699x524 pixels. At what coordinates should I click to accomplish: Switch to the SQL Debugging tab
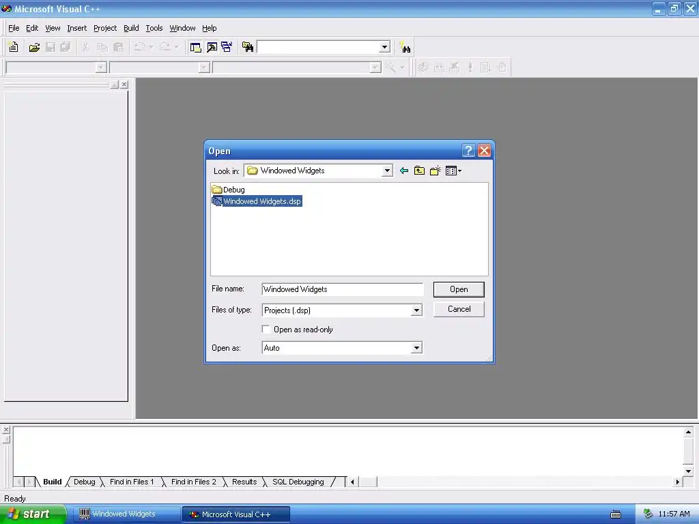[x=298, y=482]
